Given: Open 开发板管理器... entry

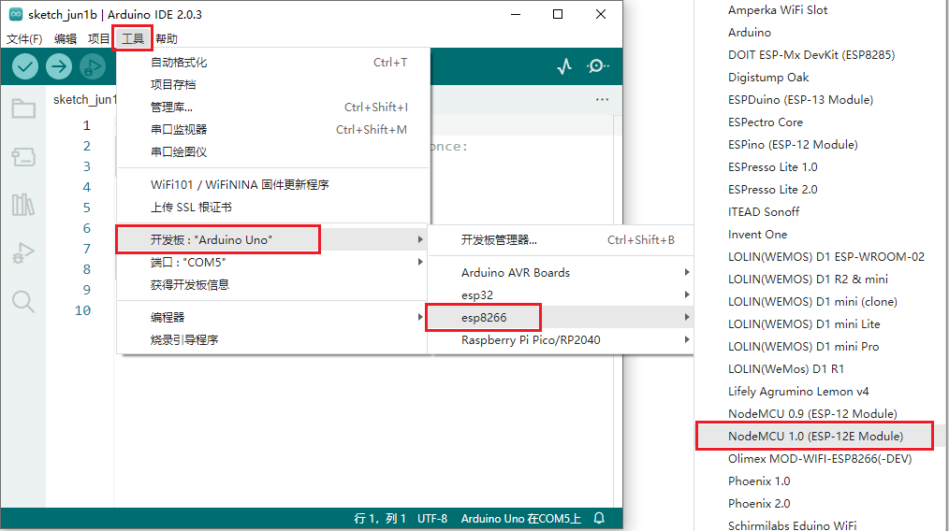Looking at the screenshot, I should click(x=561, y=239).
